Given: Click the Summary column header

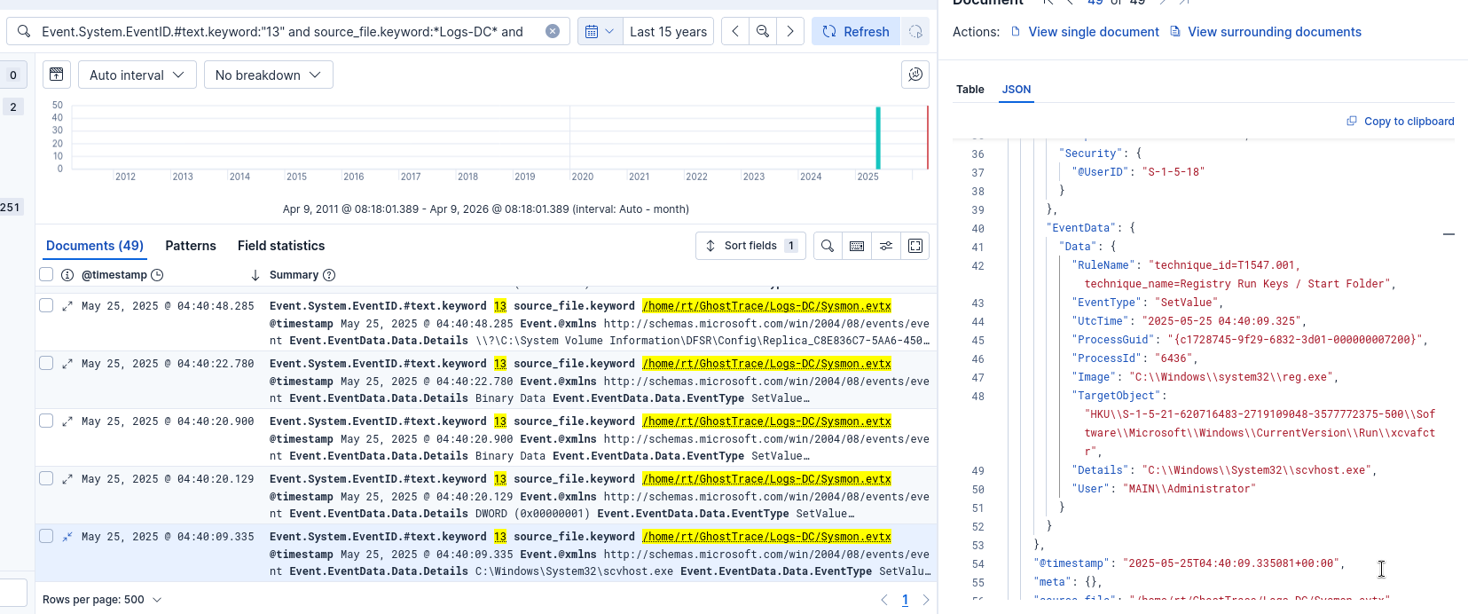Looking at the screenshot, I should click(x=294, y=275).
